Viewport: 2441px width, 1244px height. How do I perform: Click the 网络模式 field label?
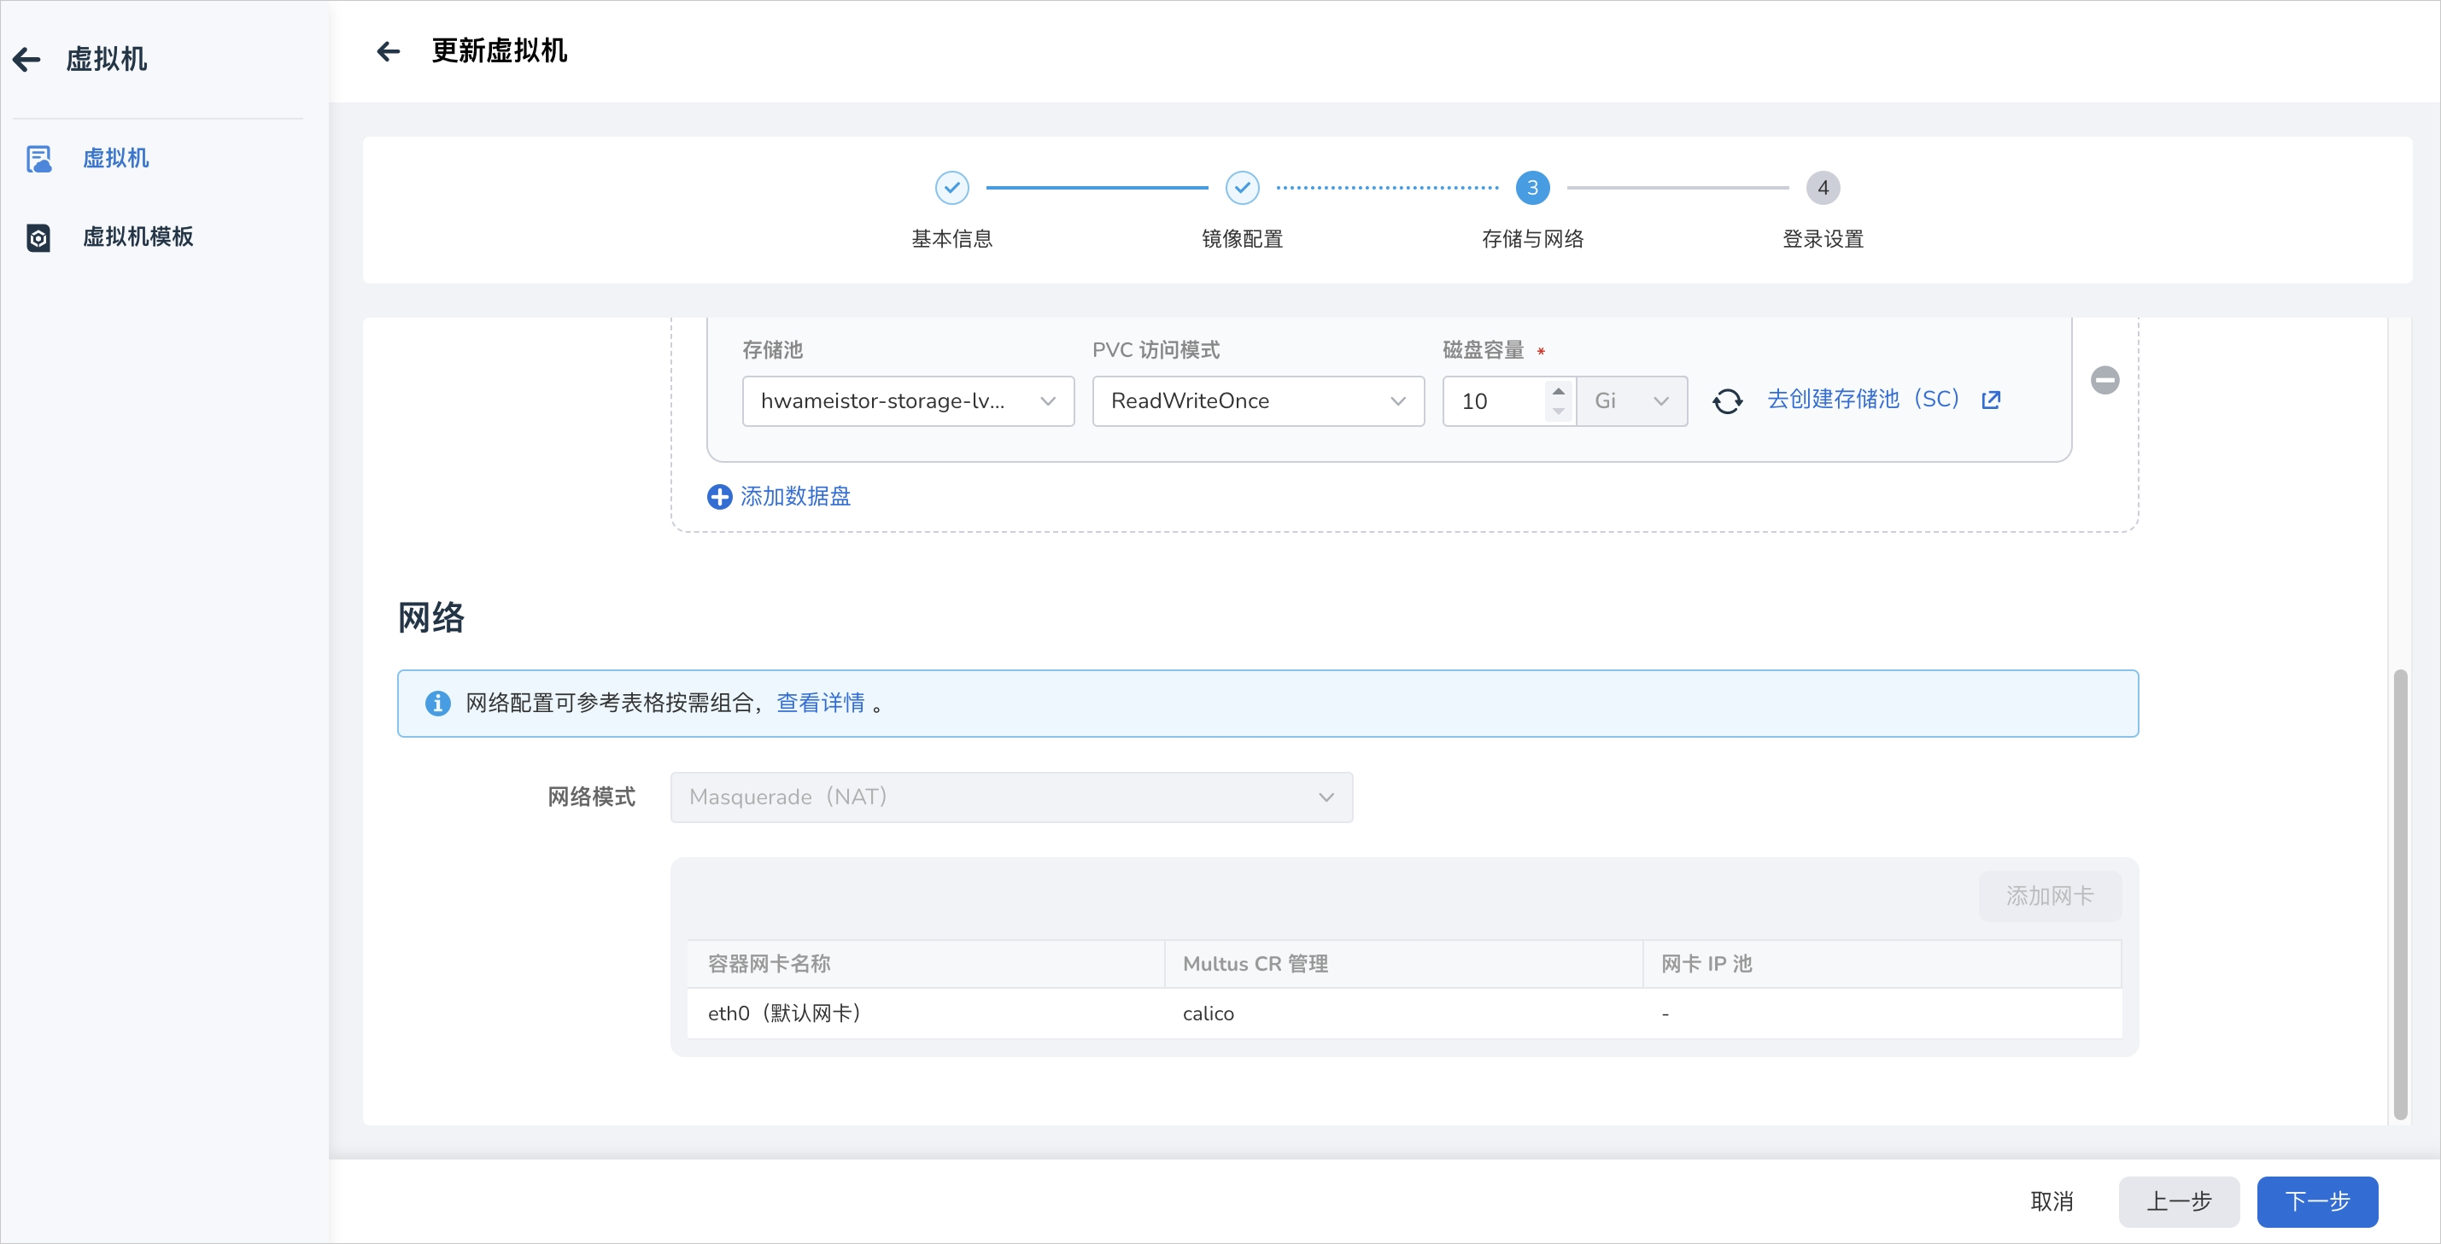[591, 797]
